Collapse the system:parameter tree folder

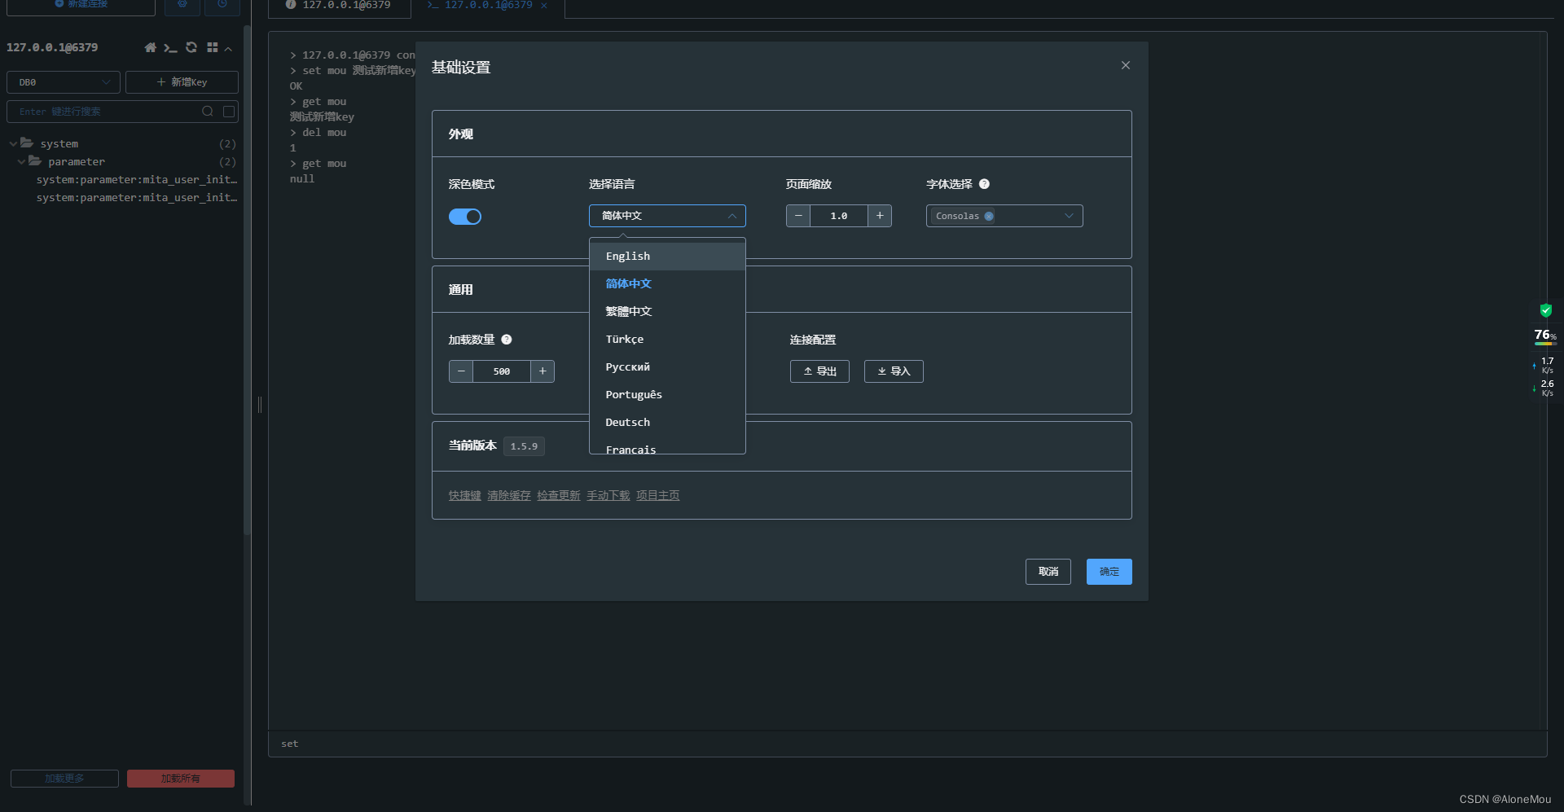pyautogui.click(x=22, y=161)
